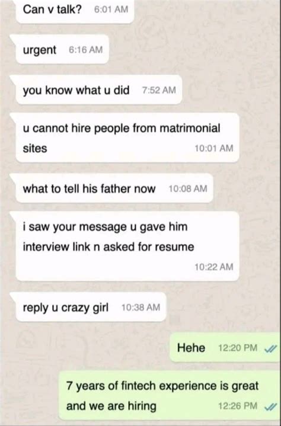Click the 10:38 AM timestamp
This screenshot has width=281, height=426.
tap(140, 308)
